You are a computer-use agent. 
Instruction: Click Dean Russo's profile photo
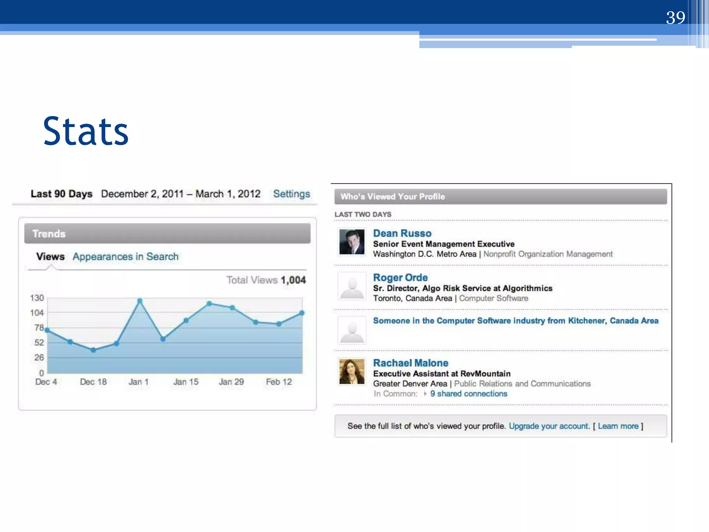pyautogui.click(x=352, y=242)
